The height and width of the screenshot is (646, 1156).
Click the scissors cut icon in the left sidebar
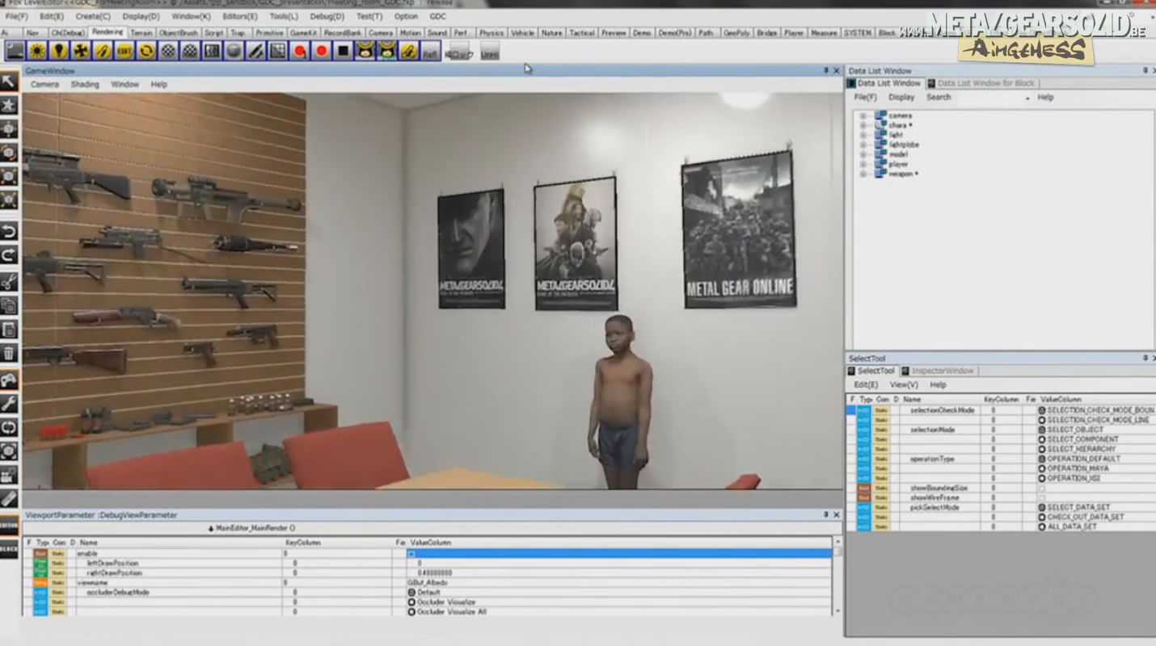click(9, 281)
